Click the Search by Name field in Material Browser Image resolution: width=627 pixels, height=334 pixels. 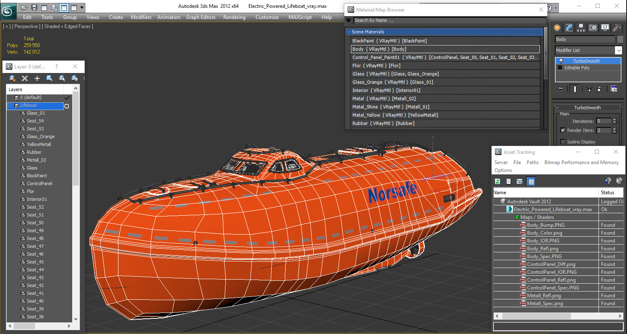pos(450,20)
